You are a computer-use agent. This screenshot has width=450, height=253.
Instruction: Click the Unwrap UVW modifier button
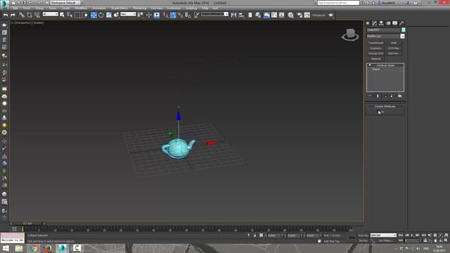pos(375,53)
